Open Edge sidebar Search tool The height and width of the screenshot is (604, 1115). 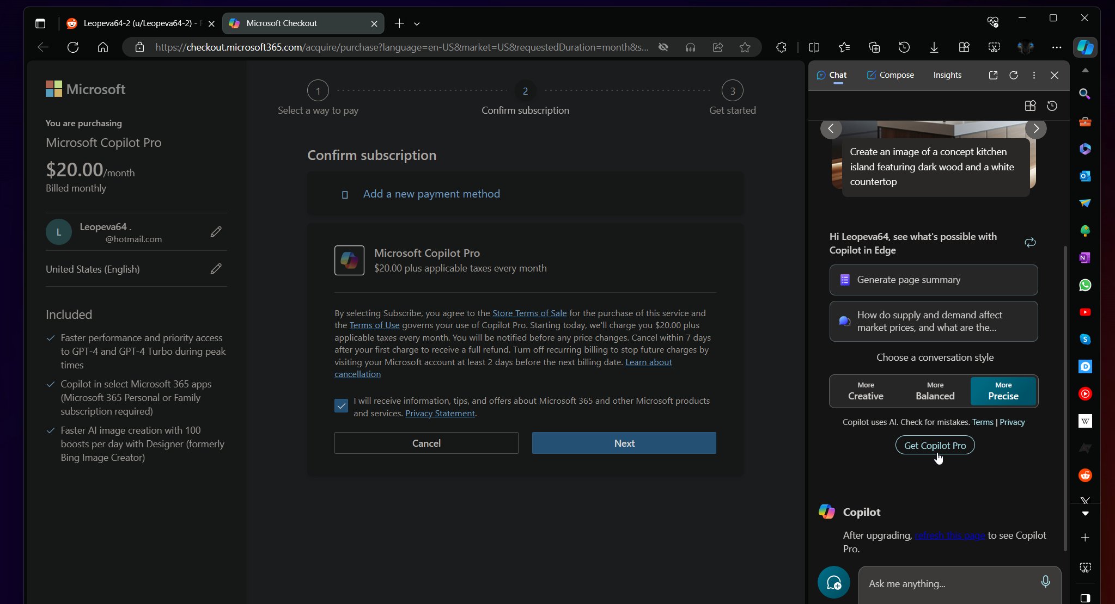[x=1085, y=94]
